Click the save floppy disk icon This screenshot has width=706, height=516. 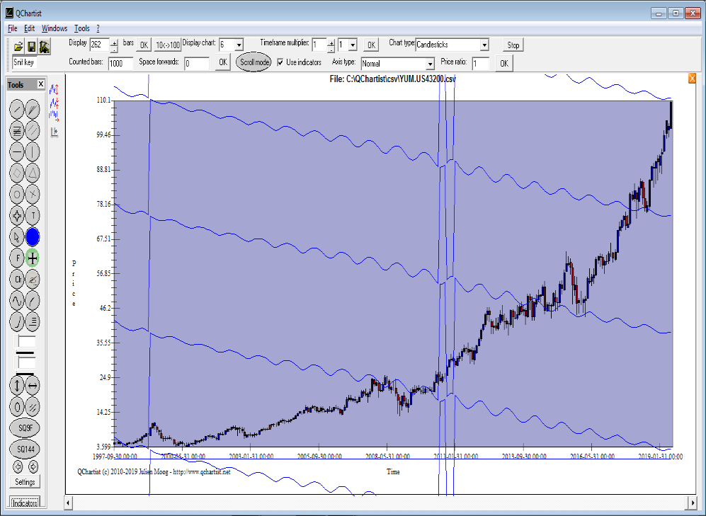coord(32,47)
